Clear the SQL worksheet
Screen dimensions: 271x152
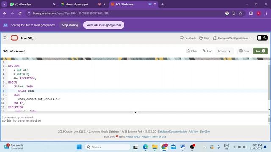192,51
